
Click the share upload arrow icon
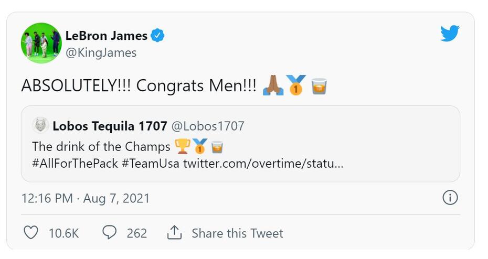pos(174,232)
